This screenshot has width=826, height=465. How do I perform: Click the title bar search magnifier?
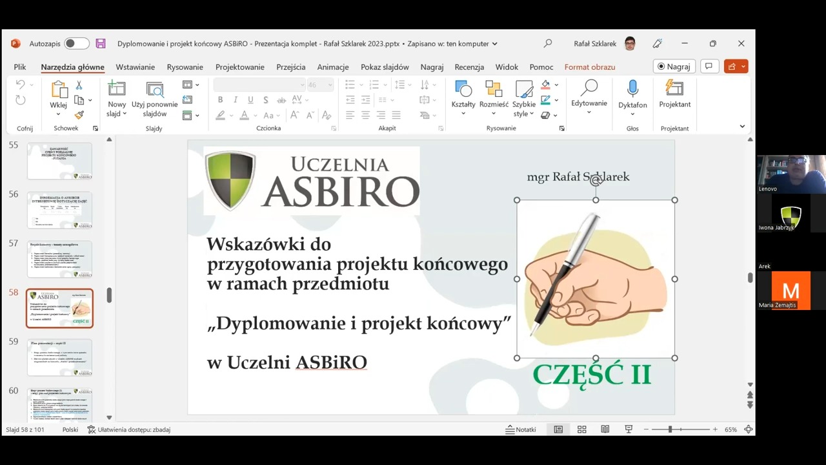click(x=547, y=43)
